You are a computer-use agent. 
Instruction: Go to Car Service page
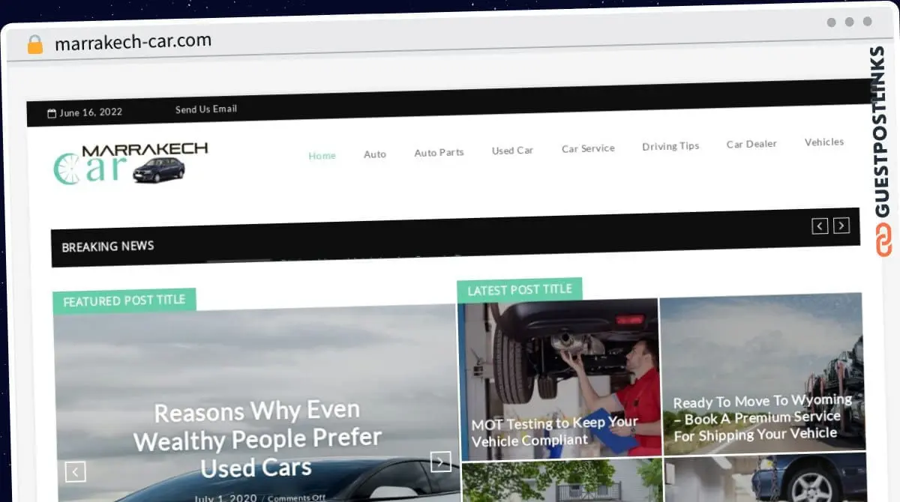[588, 148]
